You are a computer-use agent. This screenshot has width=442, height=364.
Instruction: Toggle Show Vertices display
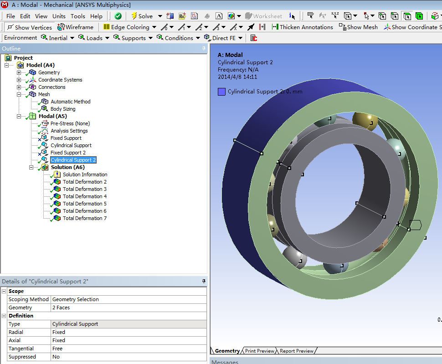(29, 27)
